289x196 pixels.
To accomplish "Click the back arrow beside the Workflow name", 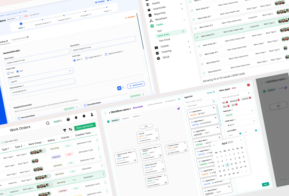I will point(106,113).
